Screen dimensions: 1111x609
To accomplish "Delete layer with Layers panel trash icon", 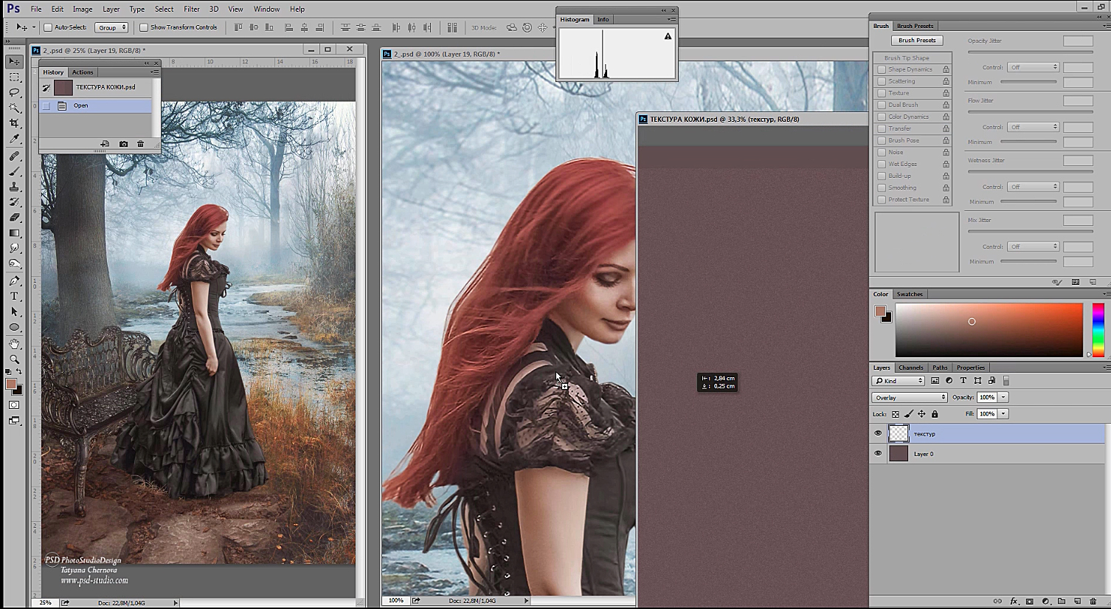I will pyautogui.click(x=1093, y=602).
